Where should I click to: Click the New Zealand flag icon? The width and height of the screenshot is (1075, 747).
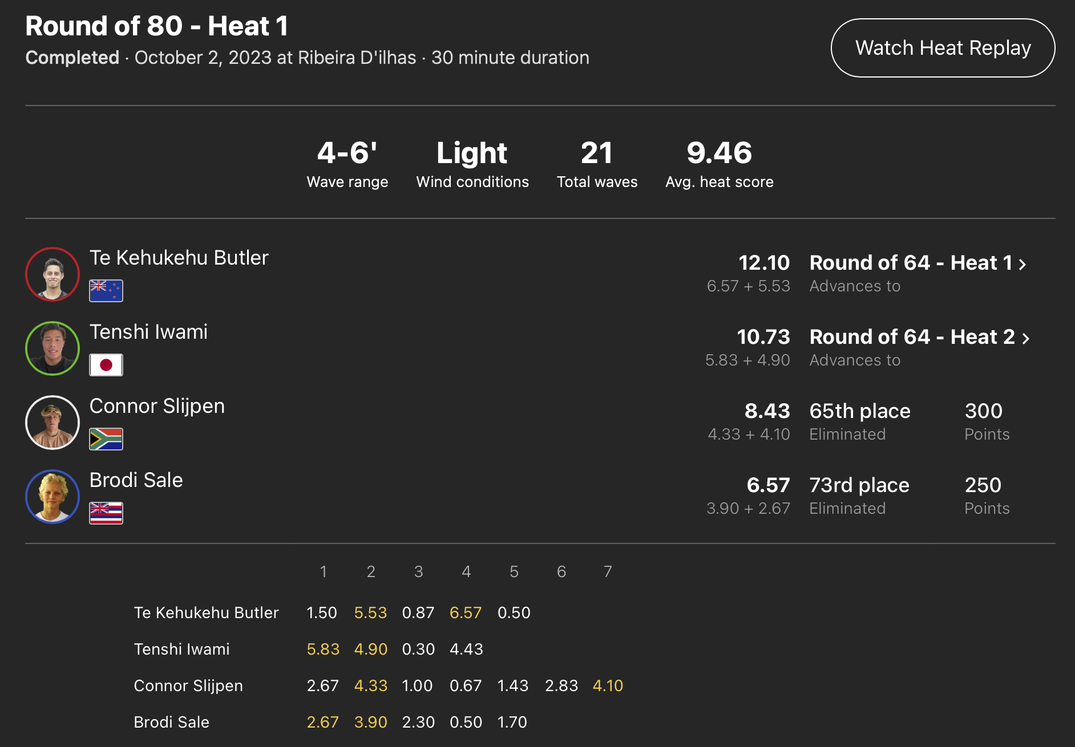106,291
